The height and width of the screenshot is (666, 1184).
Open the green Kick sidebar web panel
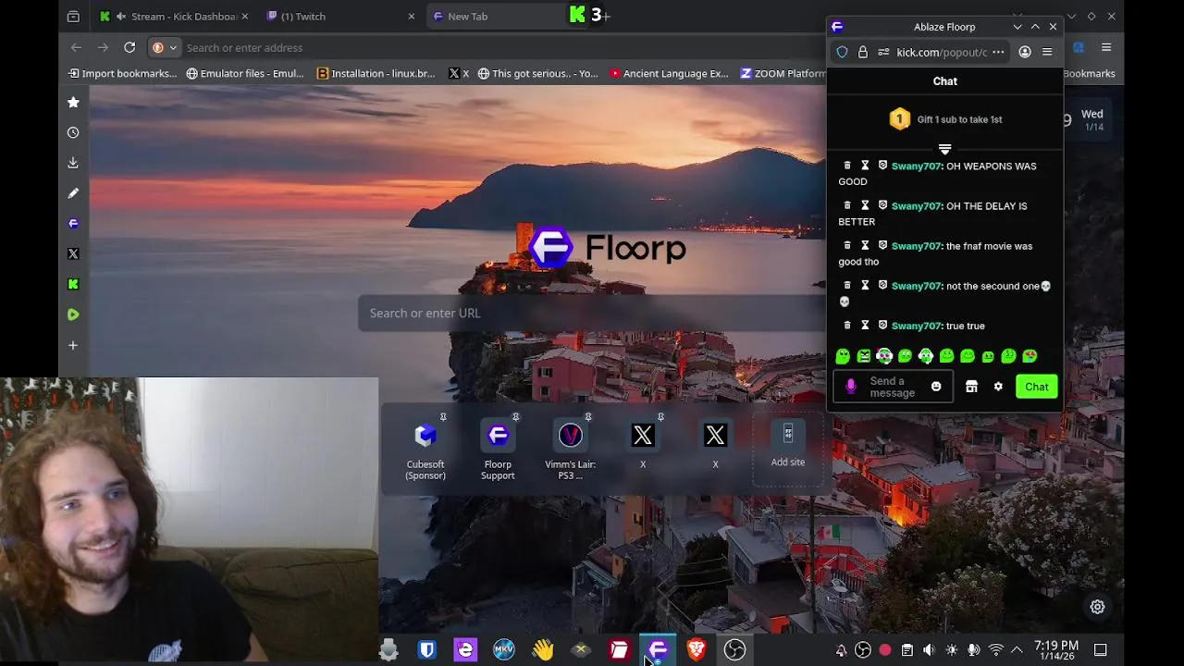[73, 284]
